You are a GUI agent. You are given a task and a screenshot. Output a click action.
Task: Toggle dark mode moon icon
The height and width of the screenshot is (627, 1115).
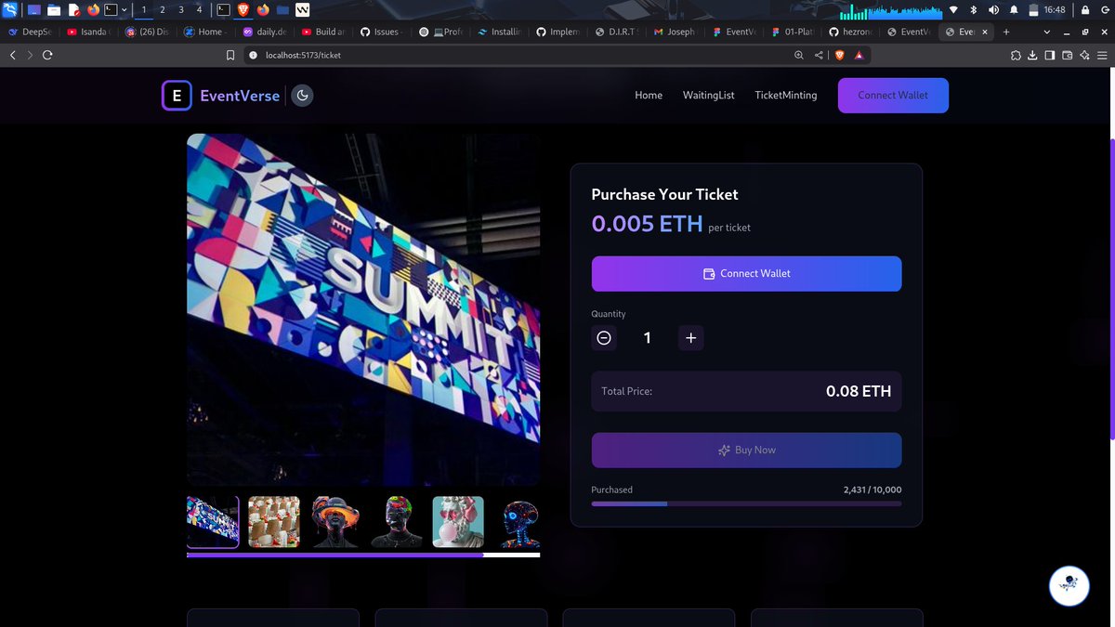point(302,95)
